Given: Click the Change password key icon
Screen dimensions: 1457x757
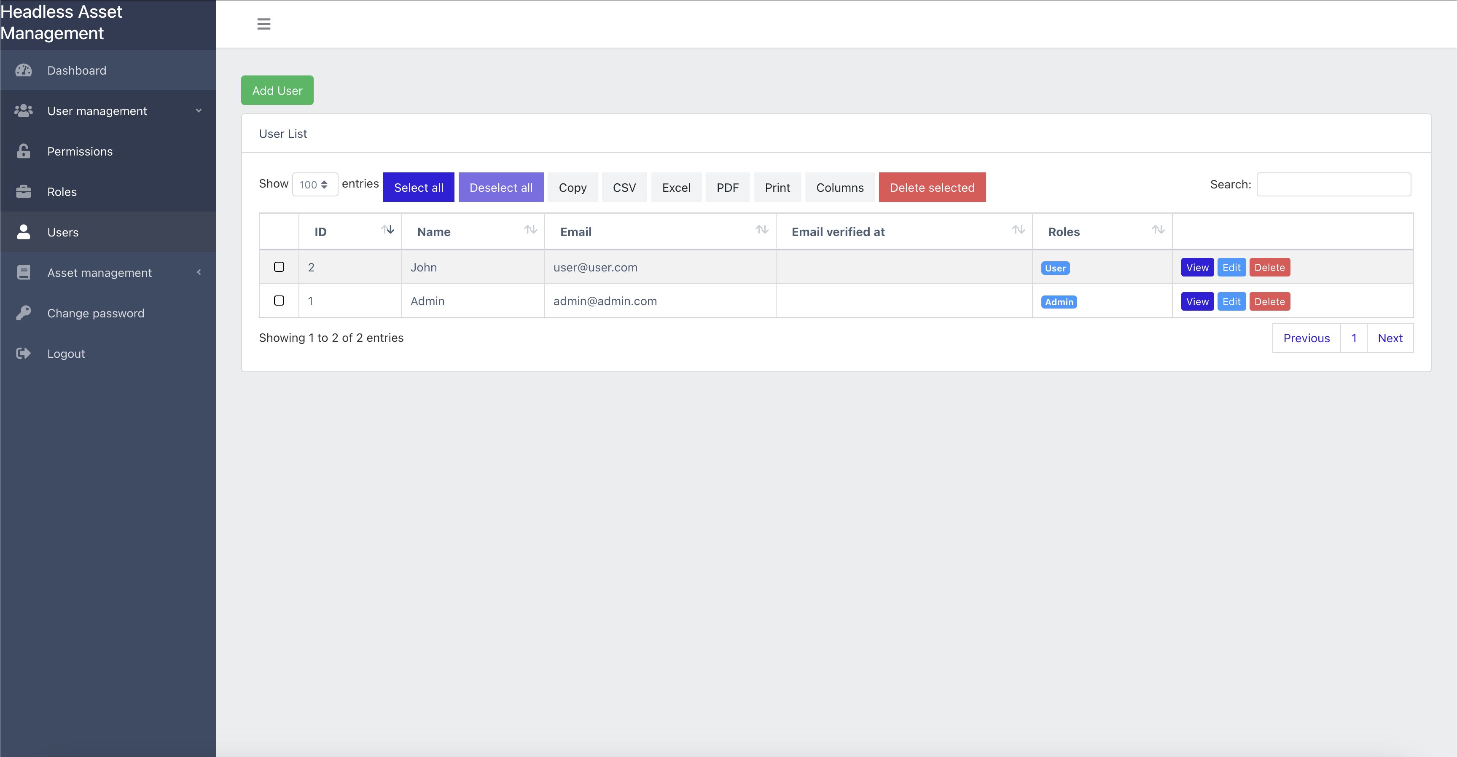Looking at the screenshot, I should [x=23, y=313].
